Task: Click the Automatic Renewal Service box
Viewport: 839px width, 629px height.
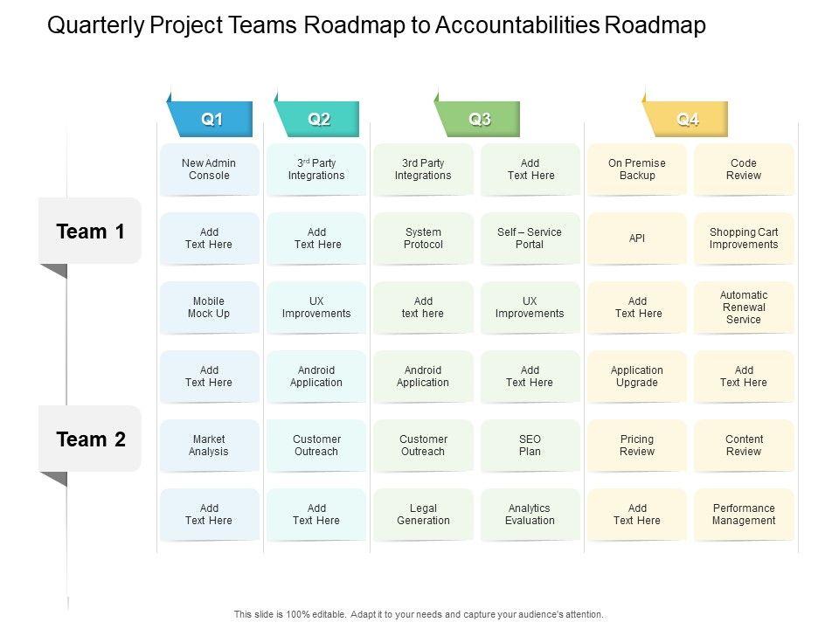Action: [x=744, y=308]
